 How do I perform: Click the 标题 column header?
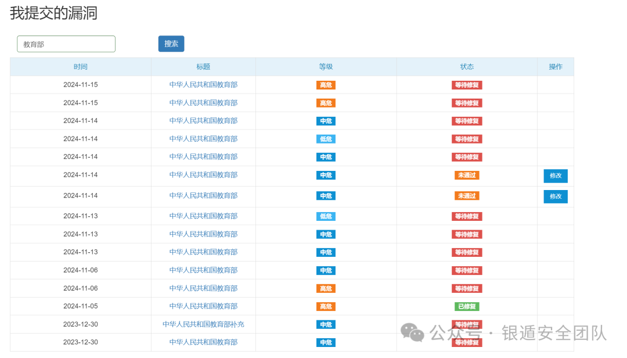click(203, 67)
